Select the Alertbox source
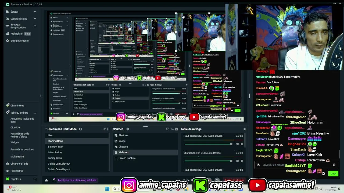The height and width of the screenshot is (193, 344). [145, 135]
